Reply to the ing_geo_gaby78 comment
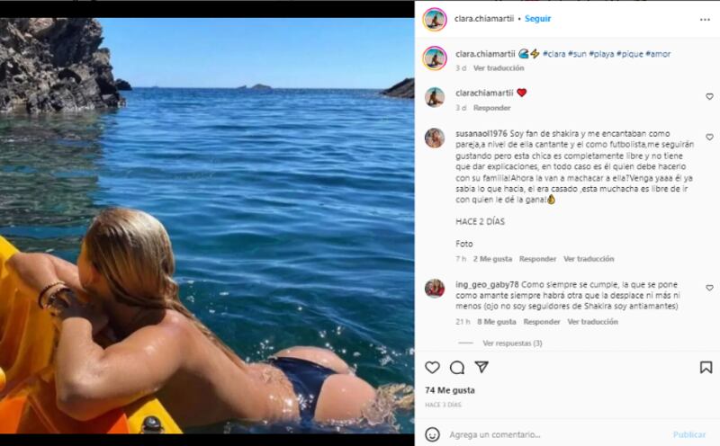The width and height of the screenshot is (720, 446). point(542,322)
